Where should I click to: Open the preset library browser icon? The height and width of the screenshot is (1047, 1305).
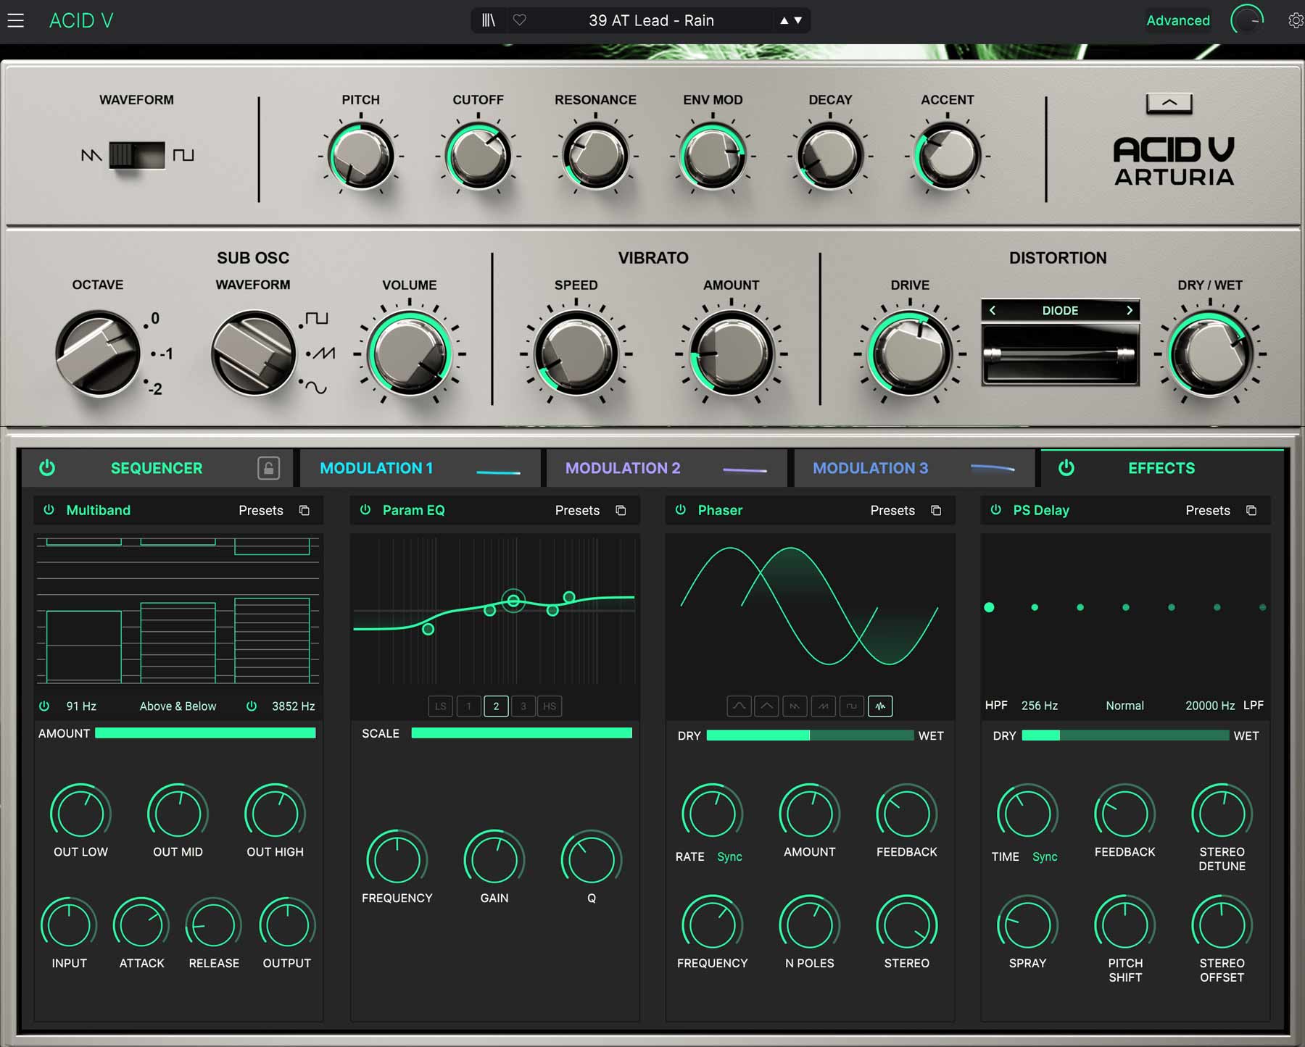[x=489, y=20]
